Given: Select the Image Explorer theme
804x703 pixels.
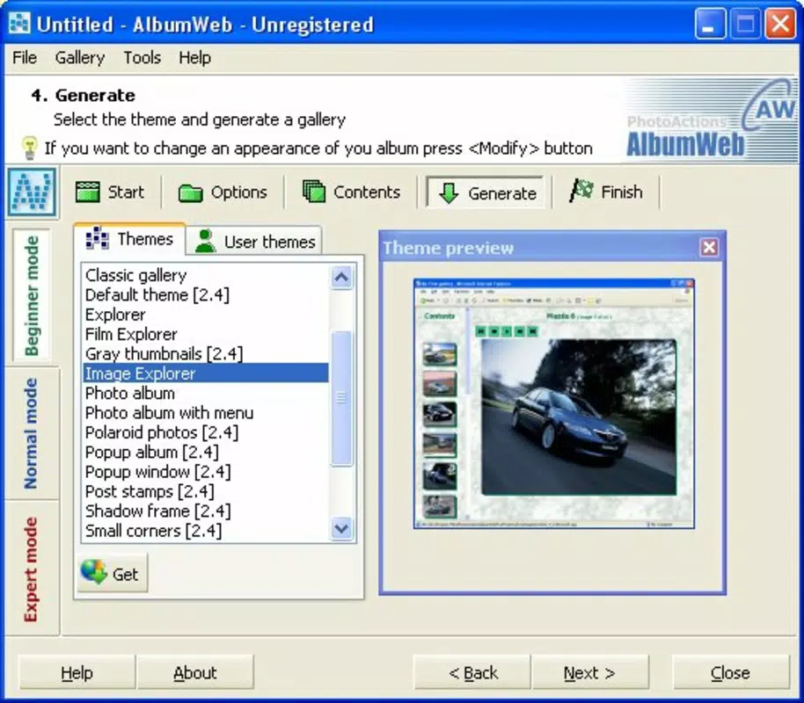Looking at the screenshot, I should coord(206,373).
